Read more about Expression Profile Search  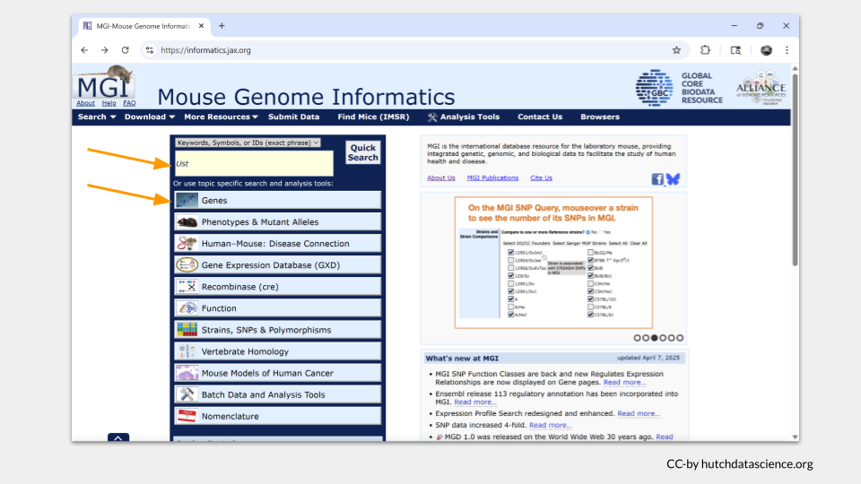(x=639, y=413)
